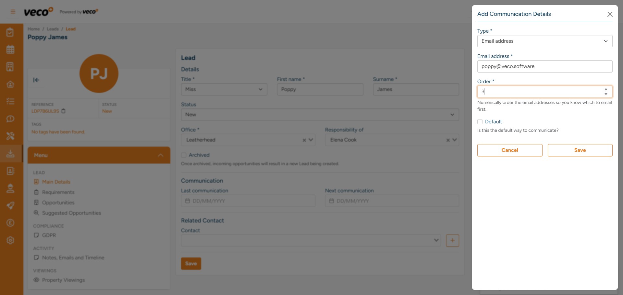This screenshot has height=295, width=623.
Task: Click the settings gear sidebar icon
Action: pos(10,240)
